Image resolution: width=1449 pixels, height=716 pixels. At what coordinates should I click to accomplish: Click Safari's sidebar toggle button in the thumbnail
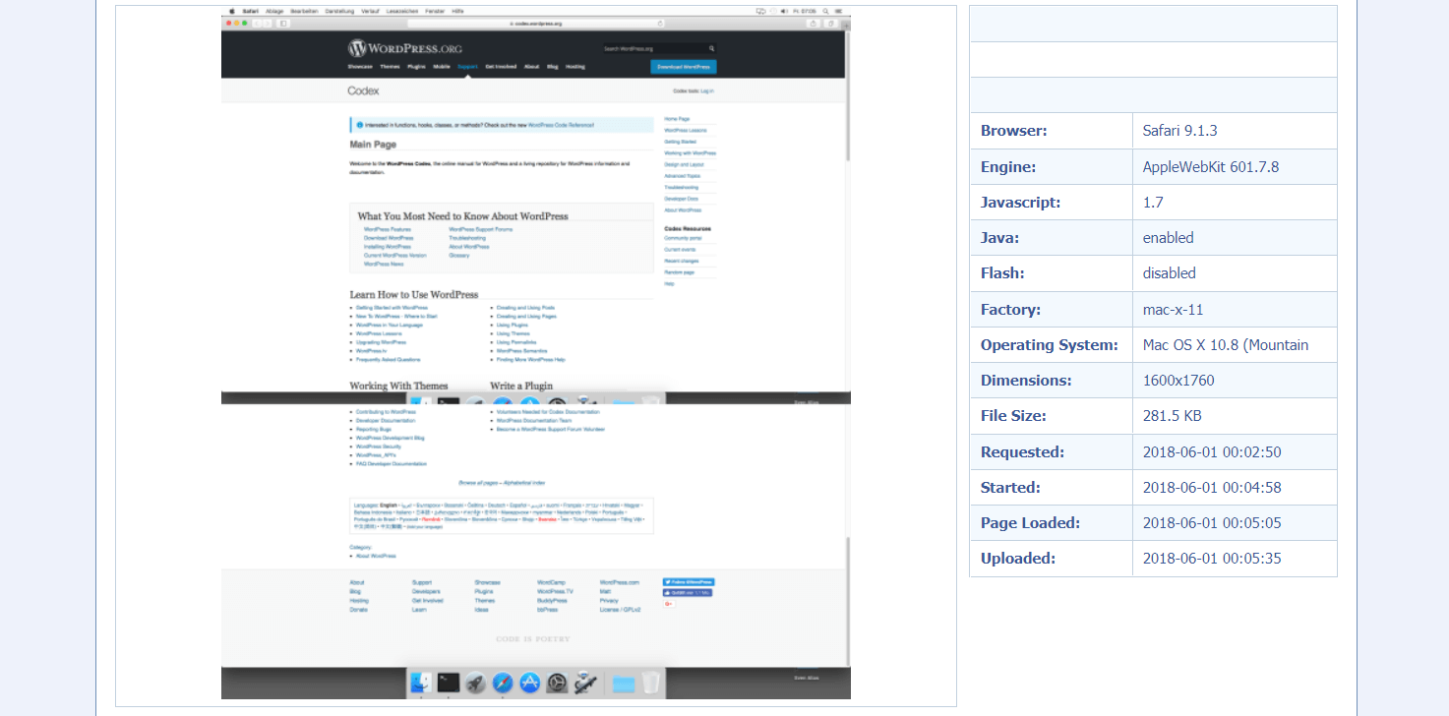(x=283, y=24)
